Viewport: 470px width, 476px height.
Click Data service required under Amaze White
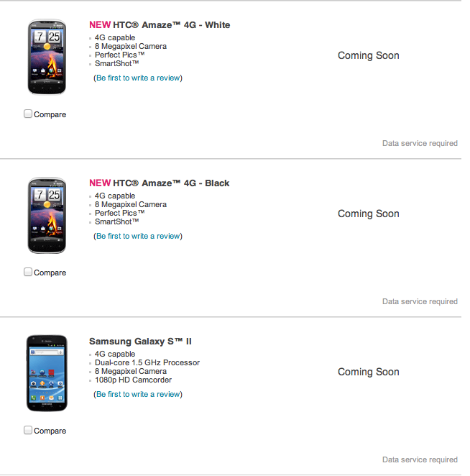coord(420,143)
